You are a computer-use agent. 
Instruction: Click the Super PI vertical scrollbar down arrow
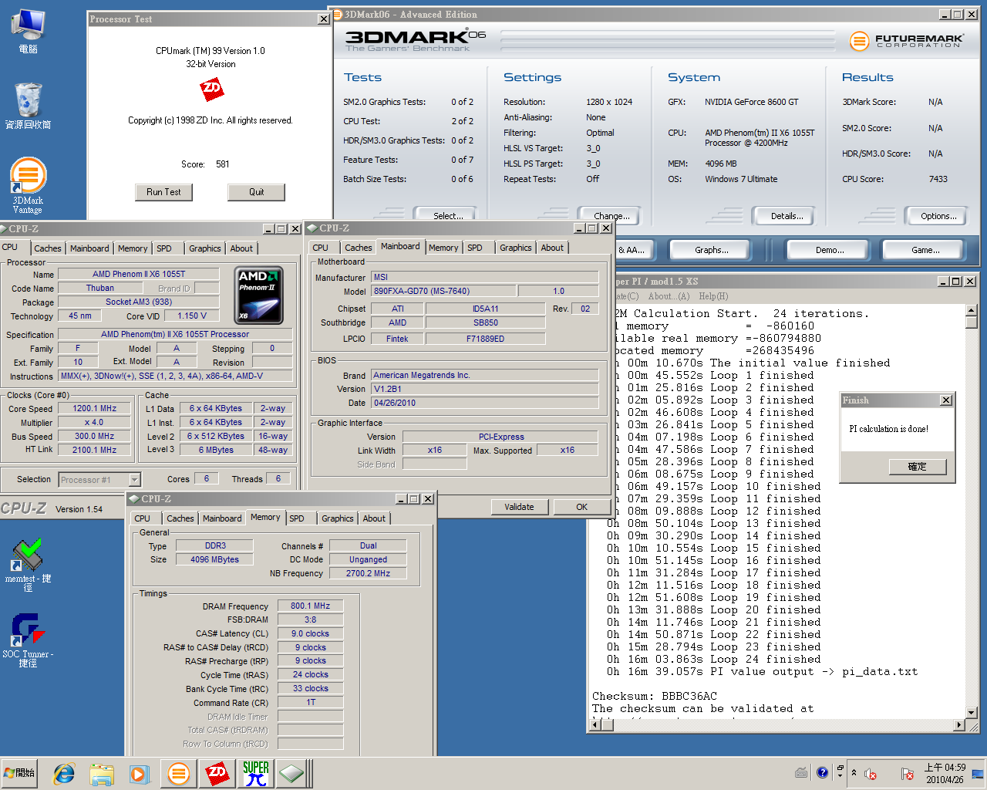pyautogui.click(x=971, y=712)
